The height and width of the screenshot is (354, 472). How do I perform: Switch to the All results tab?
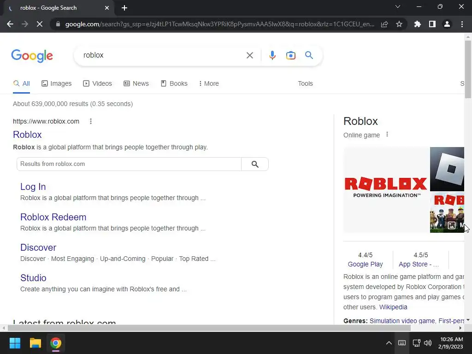click(x=21, y=83)
